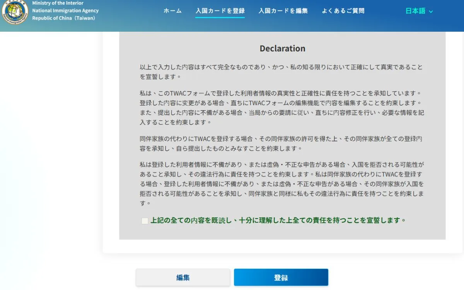
Task: Click the paragraph starting with 私は、このTWACフォーム
Action: (281, 108)
